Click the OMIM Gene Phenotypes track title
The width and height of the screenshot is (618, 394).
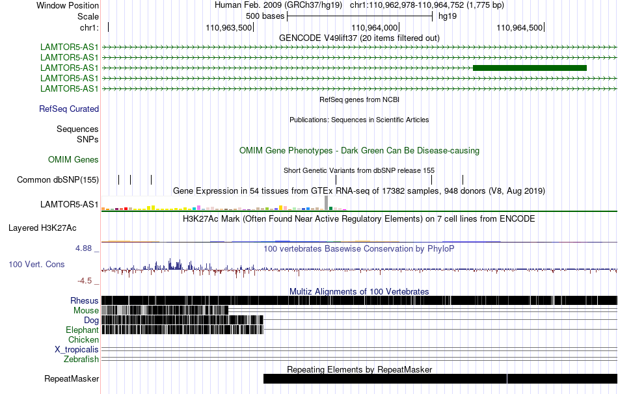click(359, 150)
